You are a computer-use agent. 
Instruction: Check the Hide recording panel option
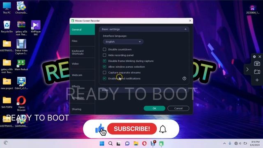pos(104,55)
